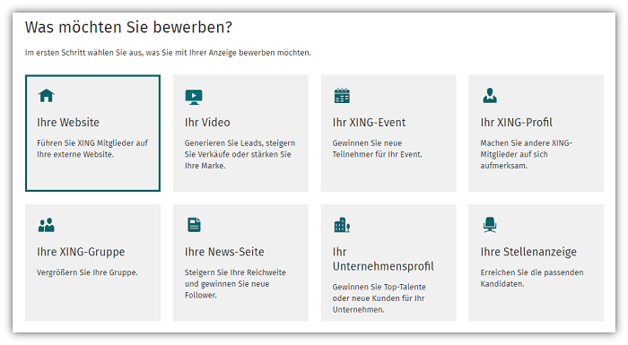Pick the 'Ihr XING-Event' heading
Image resolution: width=628 pixels, height=345 pixels.
pos(369,123)
